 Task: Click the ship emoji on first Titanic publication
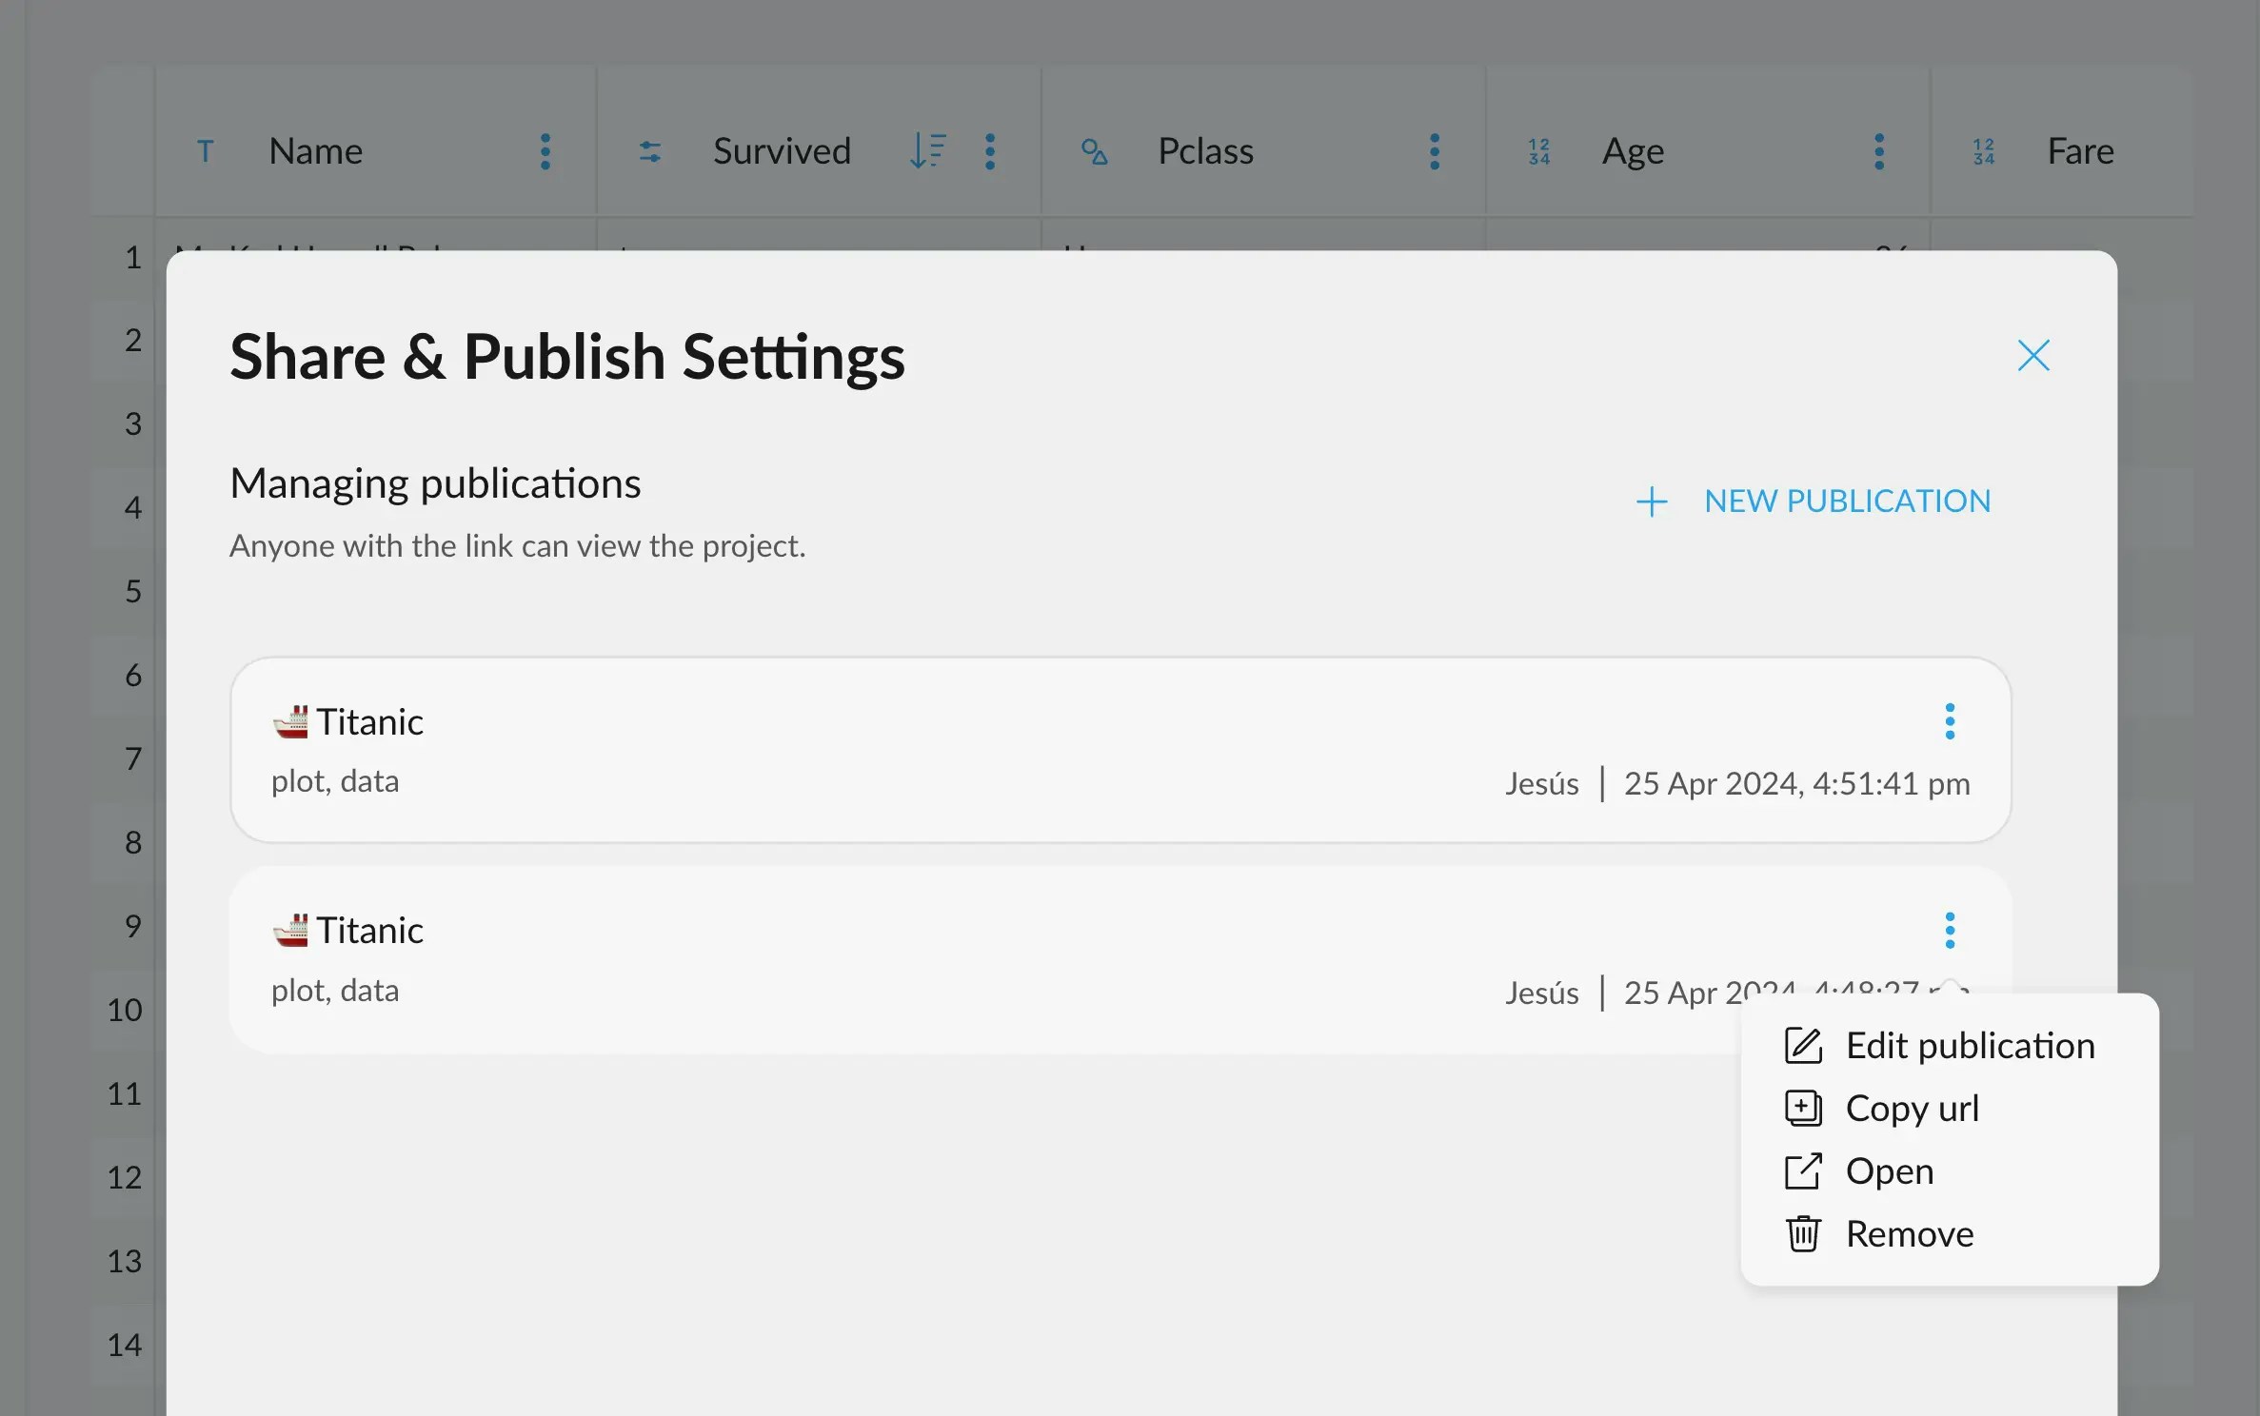point(292,720)
